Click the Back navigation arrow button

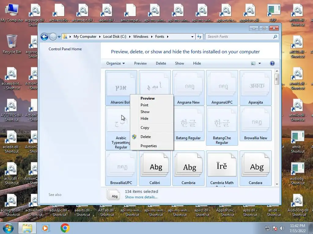[44, 37]
